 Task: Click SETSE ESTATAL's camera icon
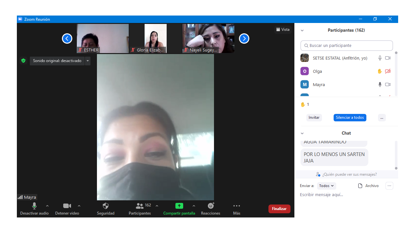coord(388,58)
